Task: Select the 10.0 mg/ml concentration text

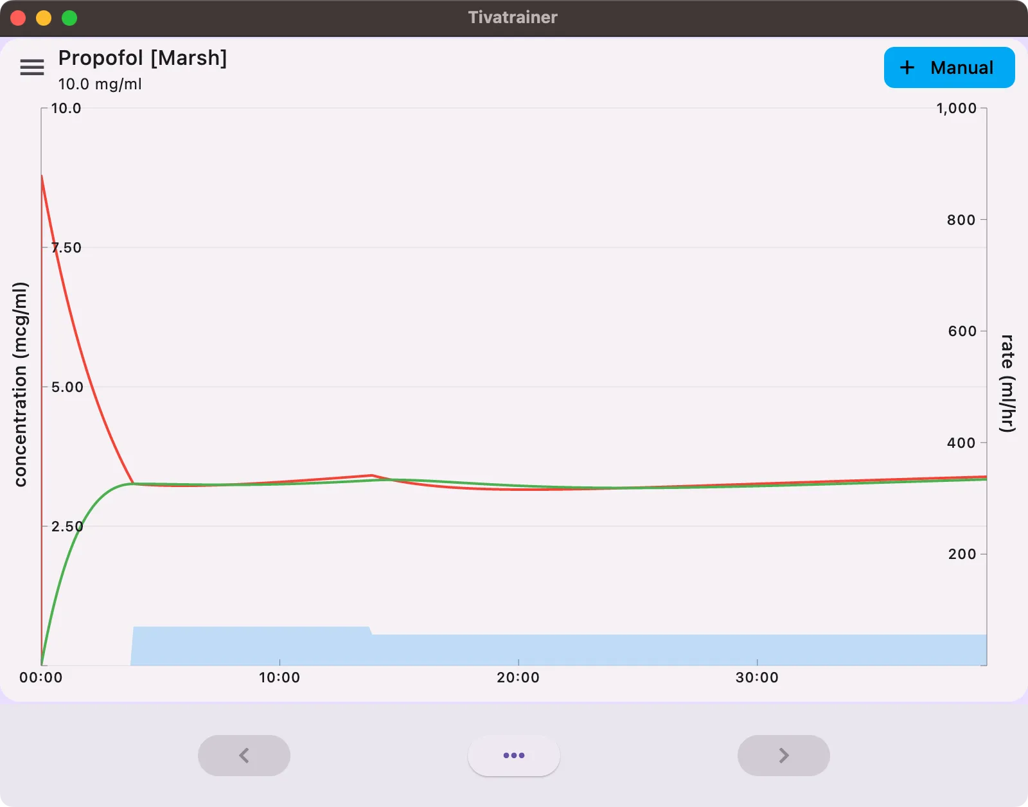Action: (100, 84)
